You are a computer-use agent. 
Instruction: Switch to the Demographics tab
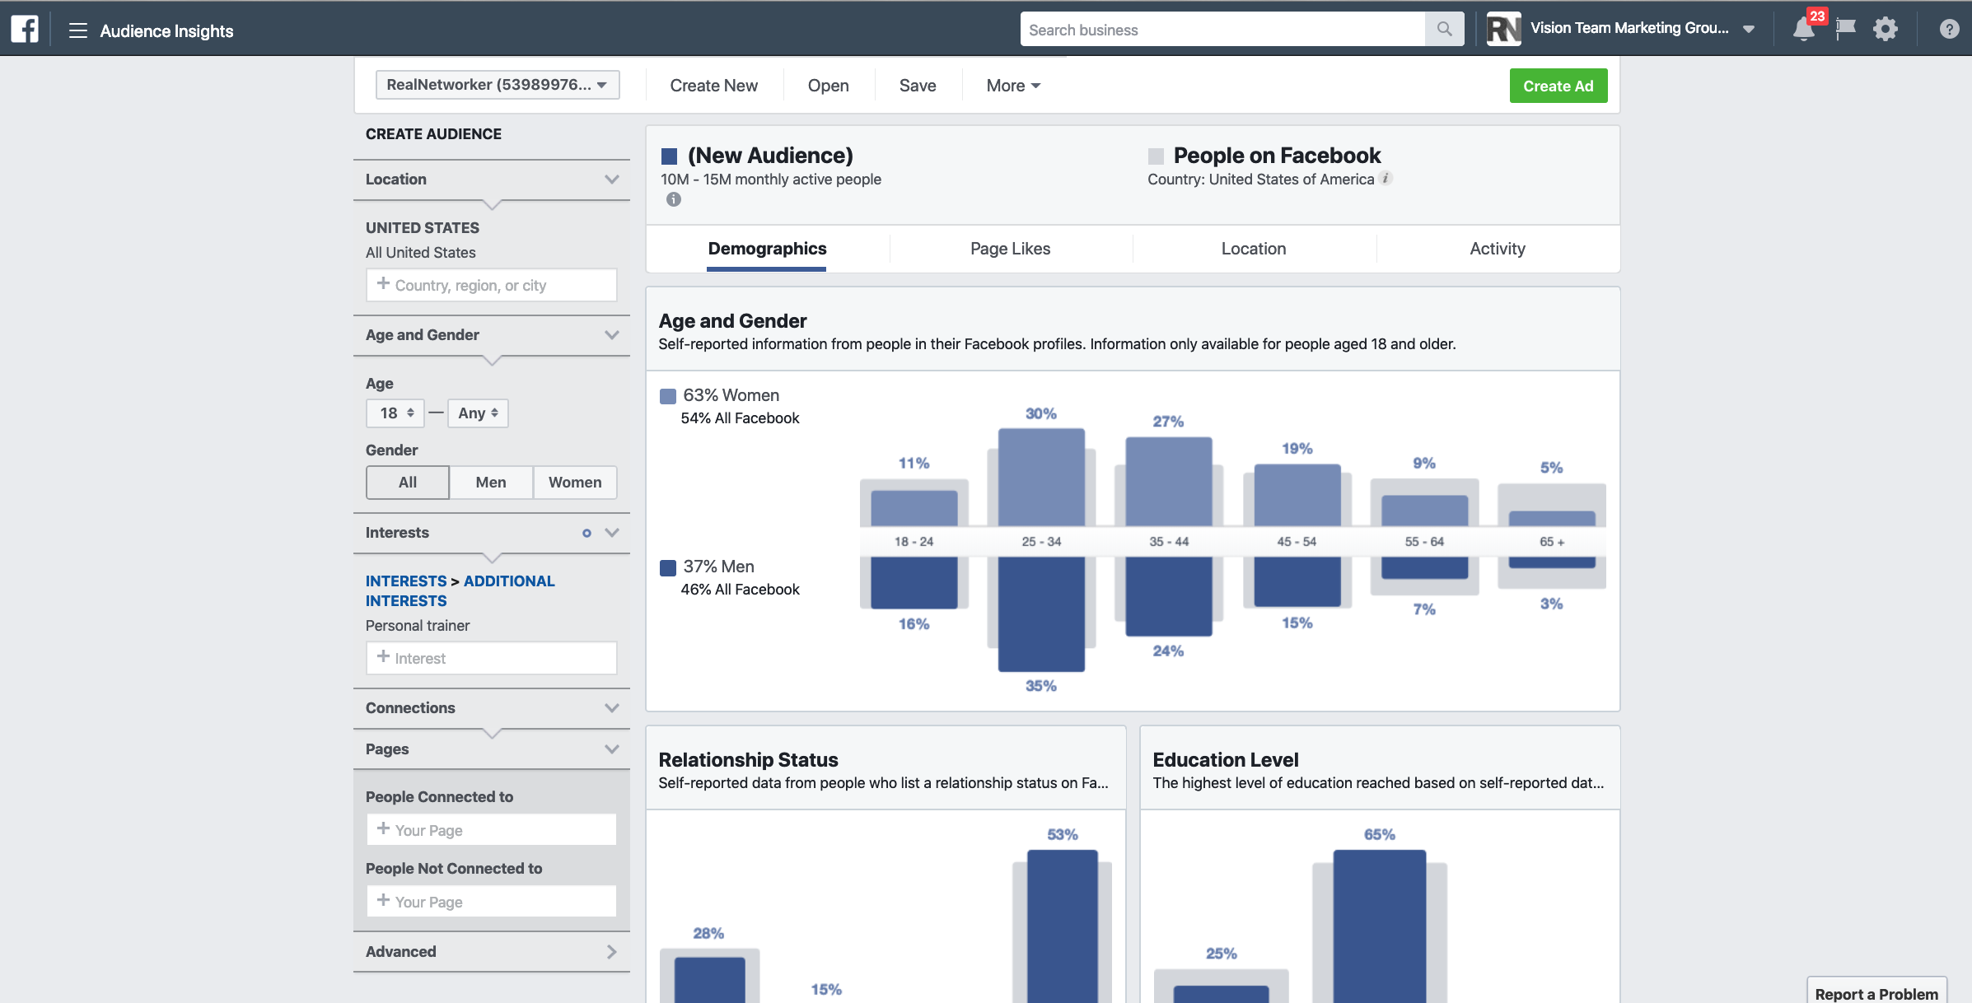(767, 249)
